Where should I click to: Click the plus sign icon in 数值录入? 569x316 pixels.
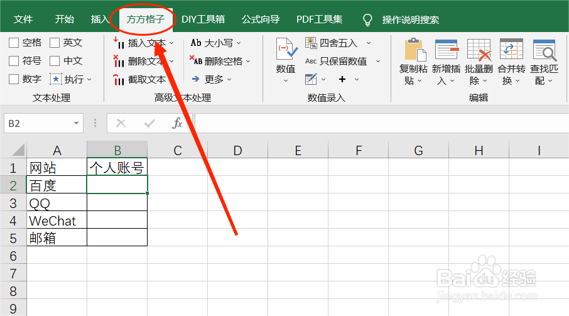click(x=342, y=79)
